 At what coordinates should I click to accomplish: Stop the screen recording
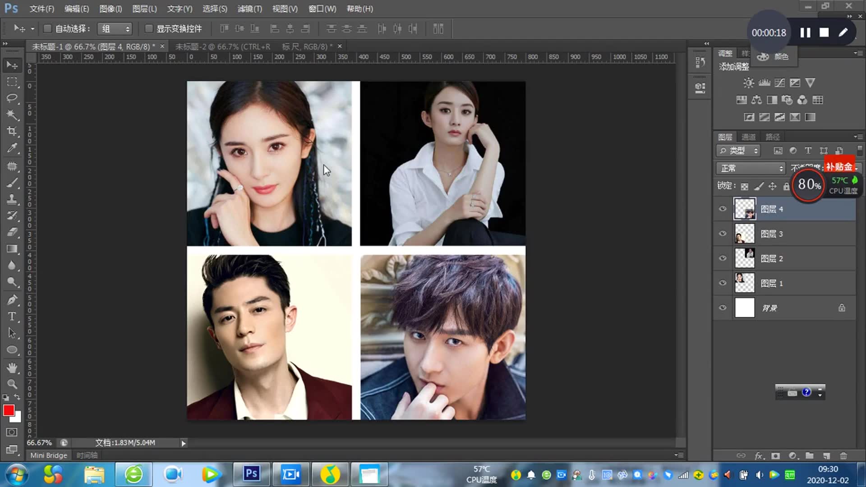824,32
